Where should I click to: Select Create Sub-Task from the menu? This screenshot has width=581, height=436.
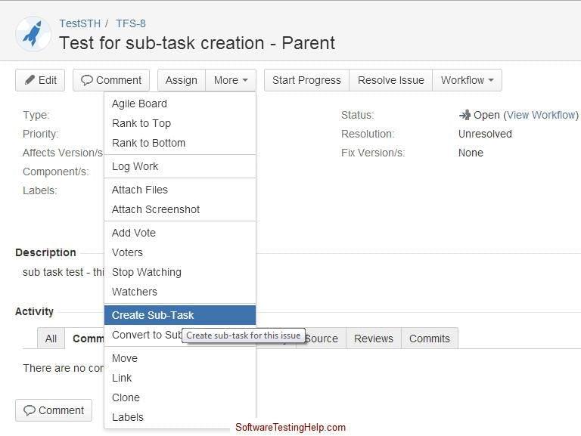click(x=153, y=315)
